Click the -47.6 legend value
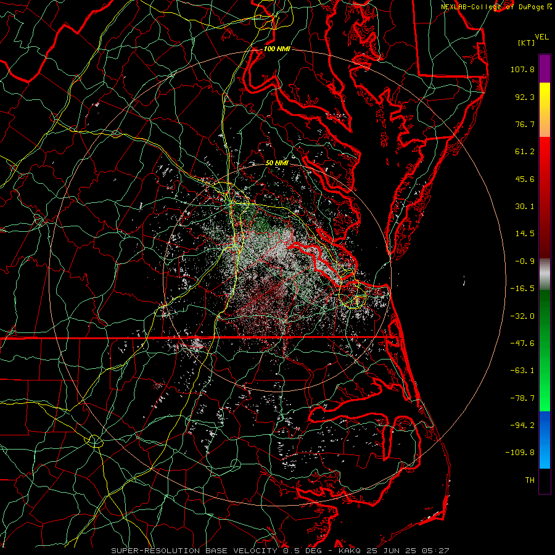Viewport: 555px width, 555px height. pos(522,343)
